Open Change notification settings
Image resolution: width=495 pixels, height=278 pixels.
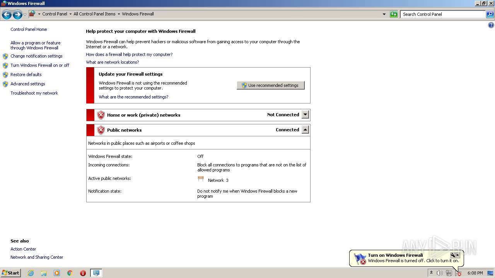click(36, 56)
